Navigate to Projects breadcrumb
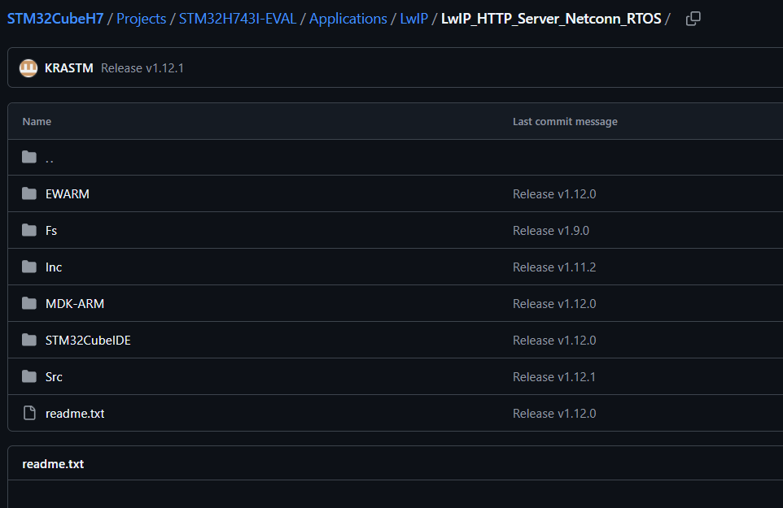This screenshot has width=783, height=508. pos(142,19)
